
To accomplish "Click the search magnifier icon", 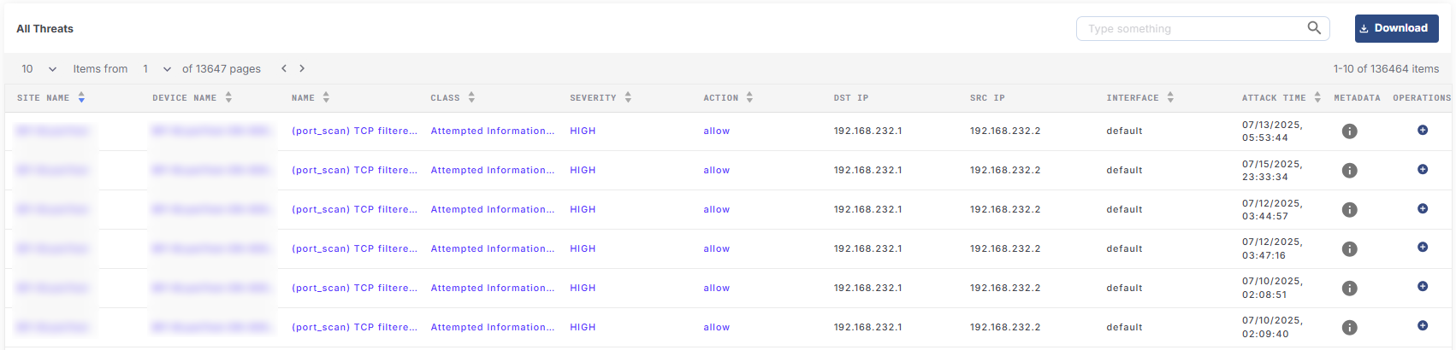I will tap(1314, 28).
